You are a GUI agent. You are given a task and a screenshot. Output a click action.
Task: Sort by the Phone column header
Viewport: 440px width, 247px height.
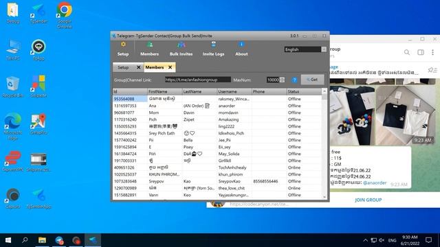point(269,91)
